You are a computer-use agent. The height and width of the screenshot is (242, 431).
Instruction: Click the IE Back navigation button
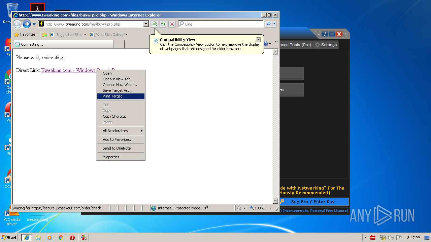(17, 24)
